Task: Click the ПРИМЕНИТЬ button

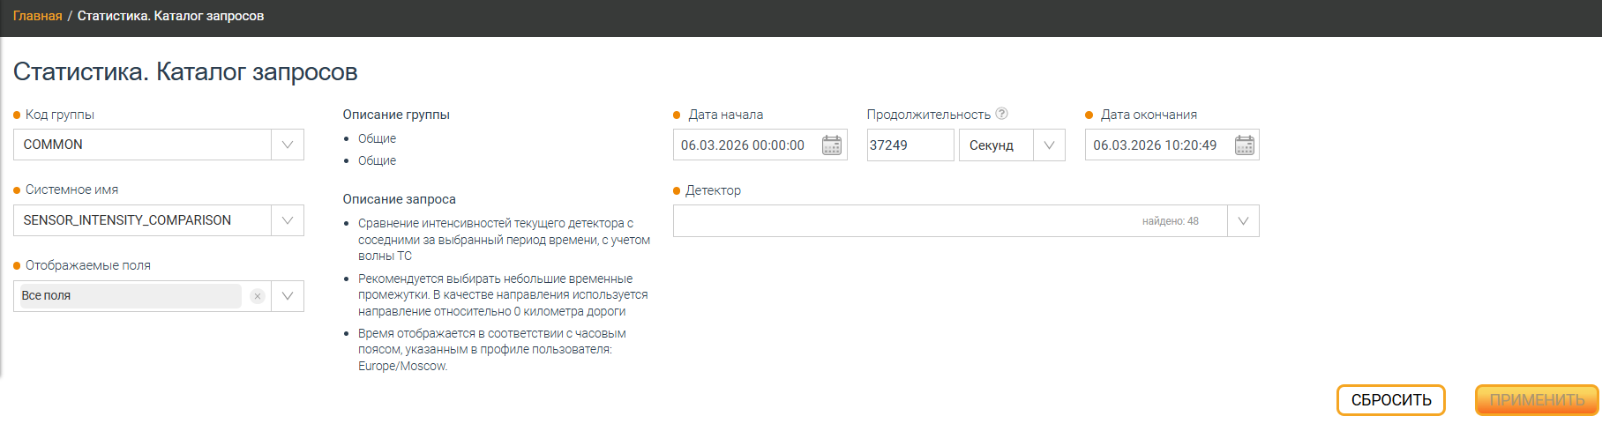Action: (1537, 400)
